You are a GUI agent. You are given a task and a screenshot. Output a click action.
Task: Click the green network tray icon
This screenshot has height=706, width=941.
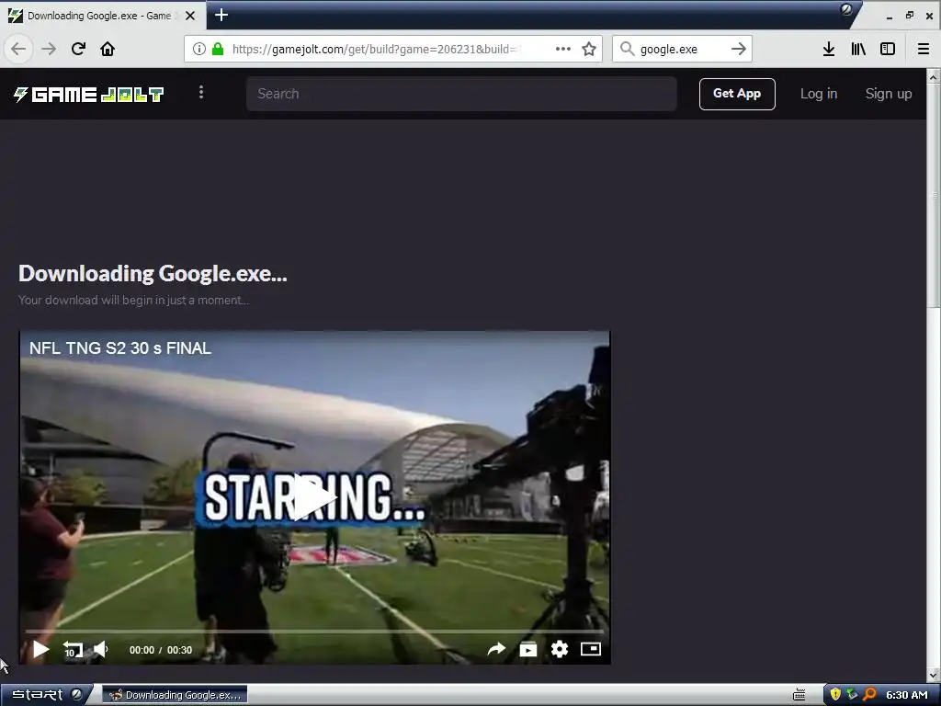click(852, 695)
